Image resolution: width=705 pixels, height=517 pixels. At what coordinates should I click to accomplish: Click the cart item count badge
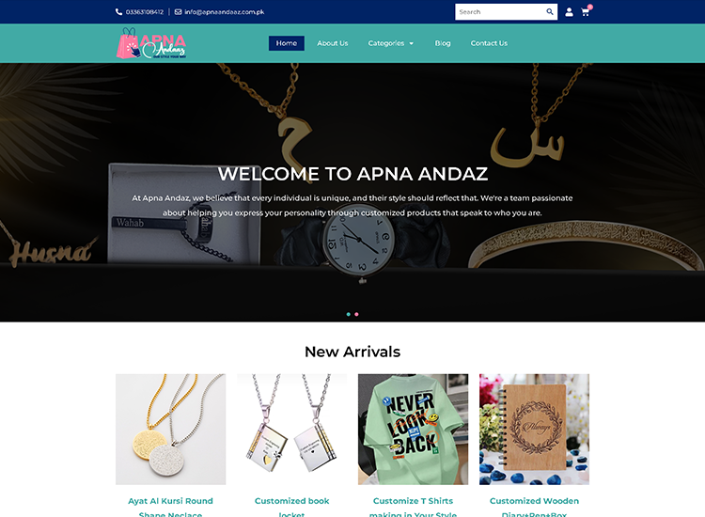(x=590, y=7)
